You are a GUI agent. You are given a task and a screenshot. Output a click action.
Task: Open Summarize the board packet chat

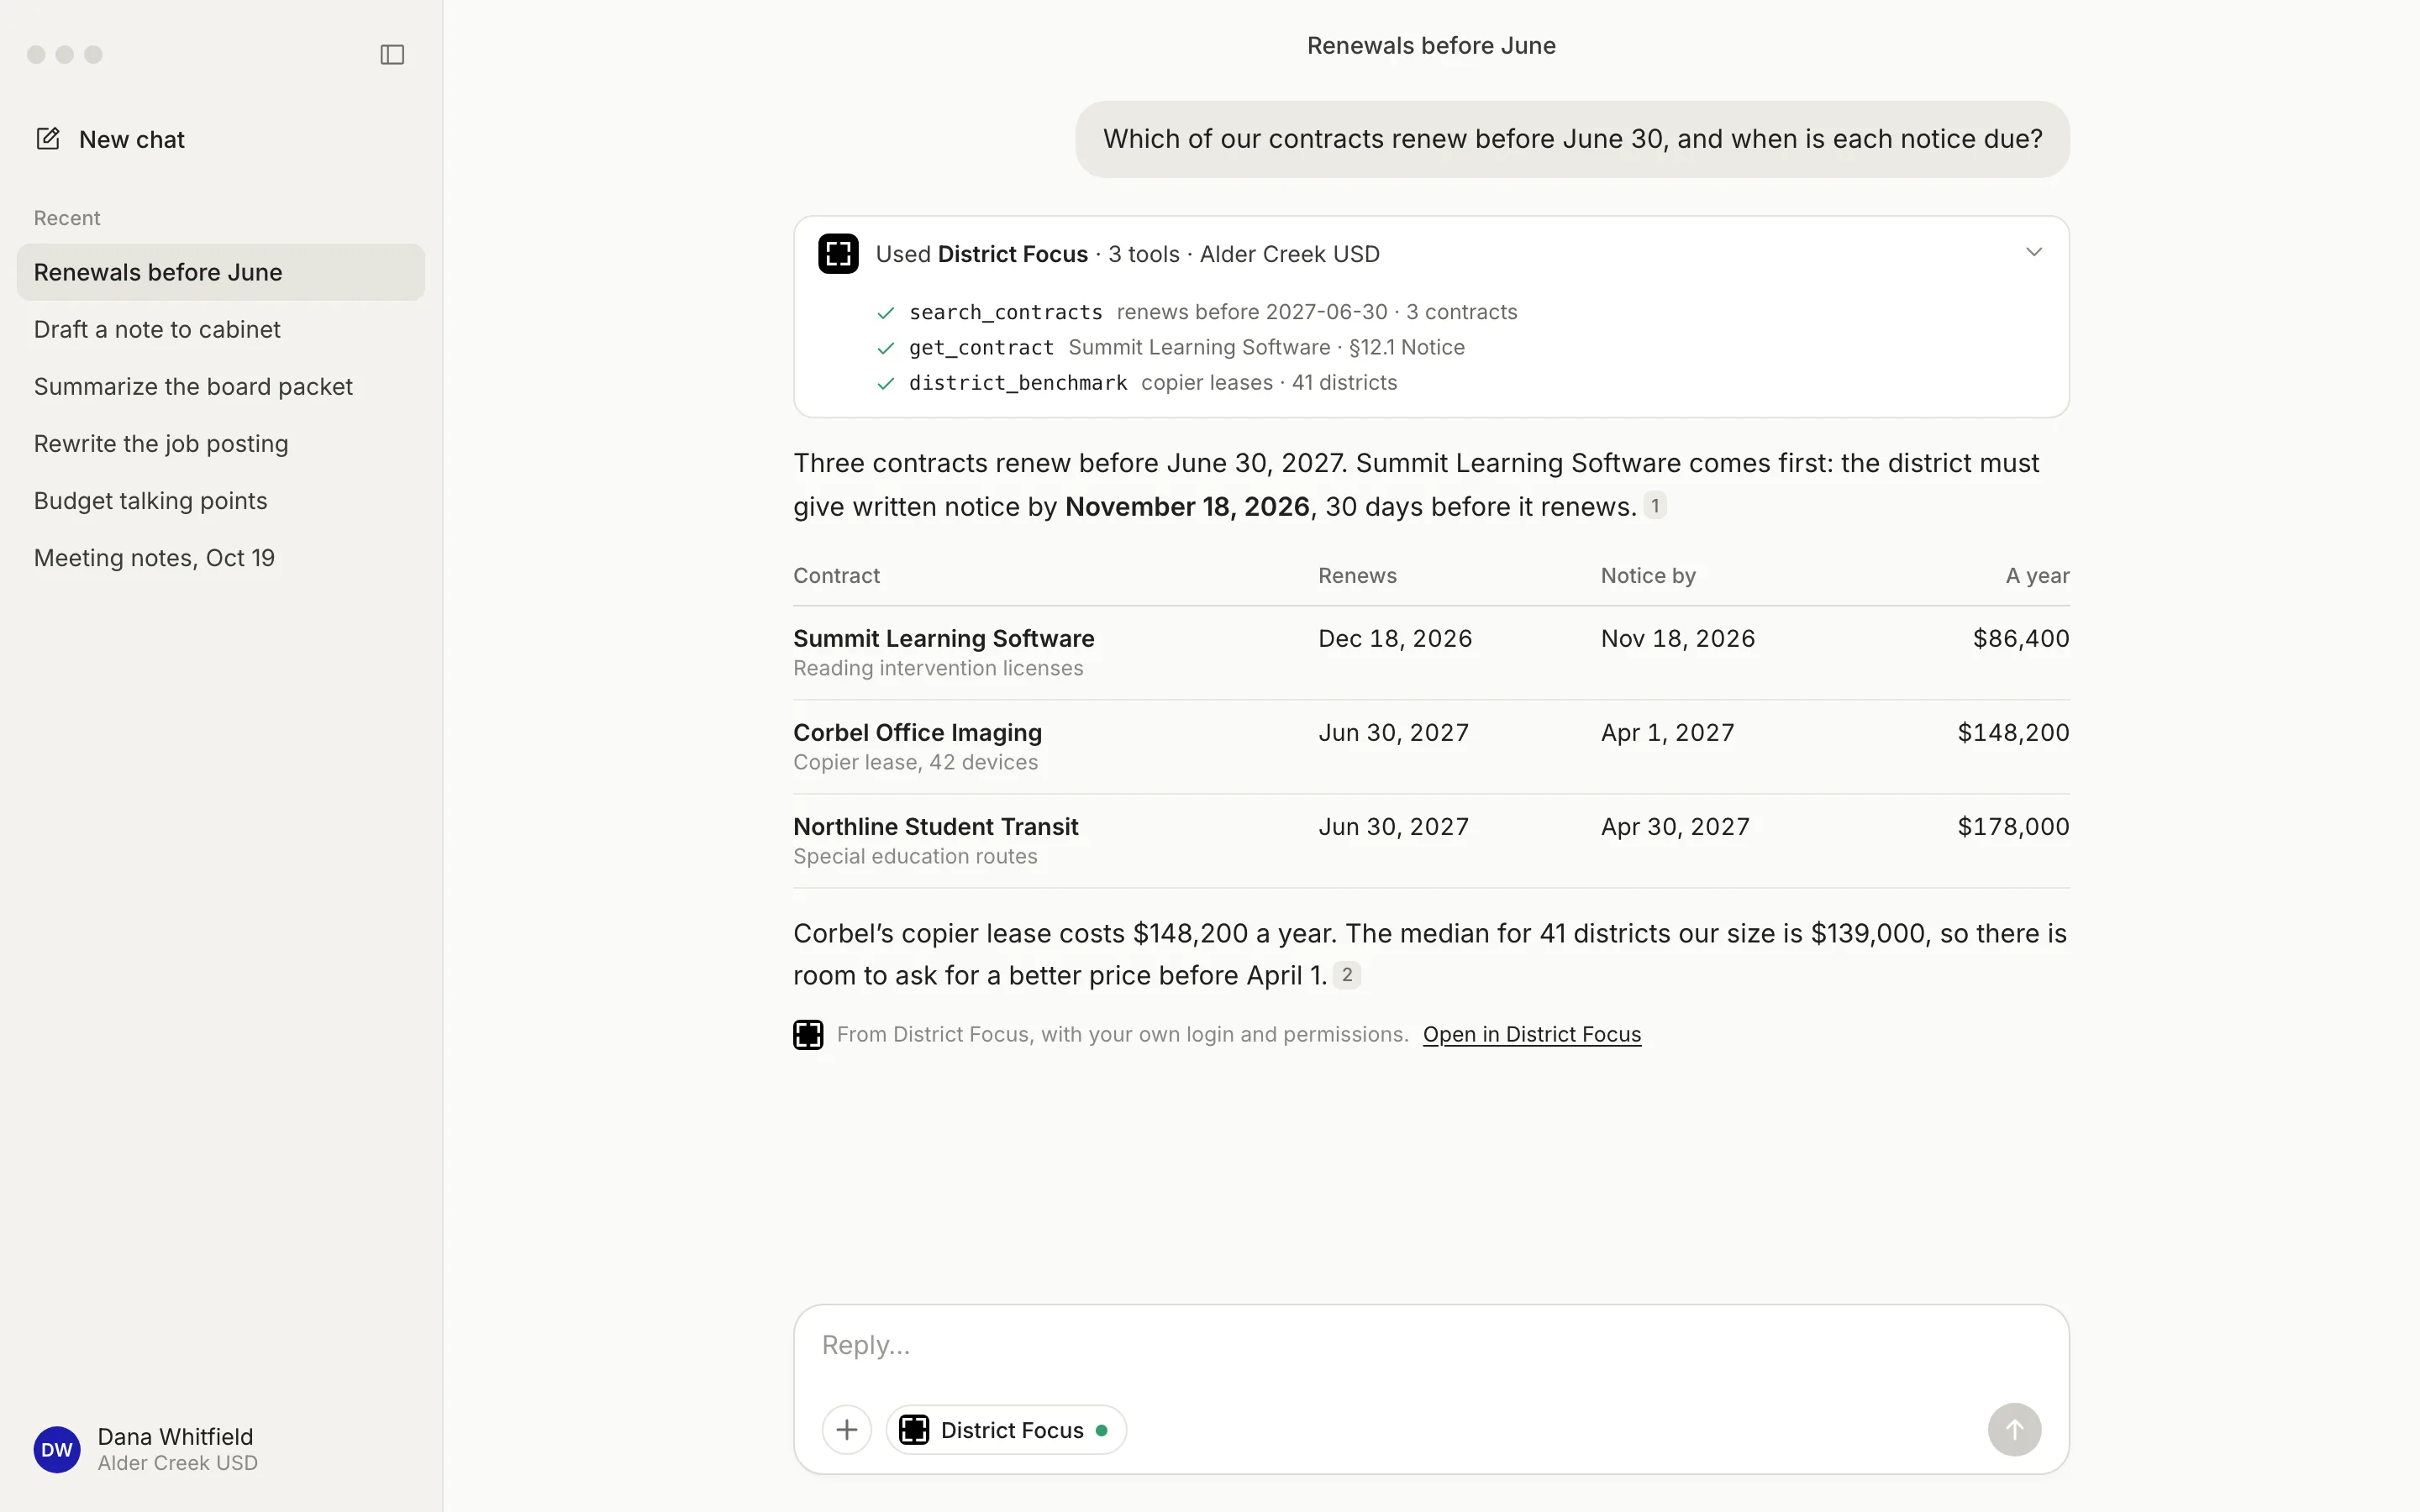pyautogui.click(x=221, y=386)
